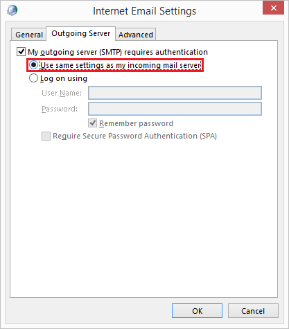Close the Internet Email Settings dialog

pyautogui.click(x=273, y=8)
